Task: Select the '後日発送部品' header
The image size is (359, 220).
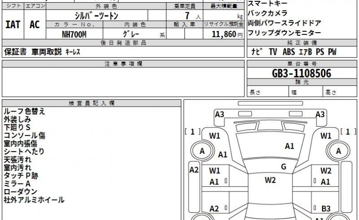Action: point(124,43)
